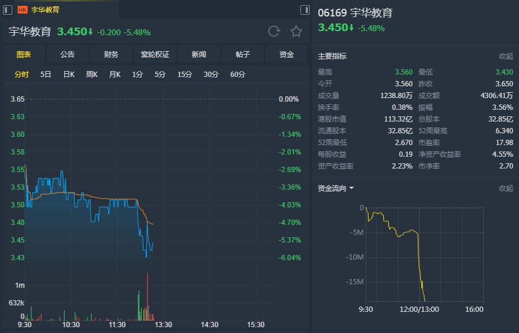Select the 日K chart period

(x=69, y=75)
